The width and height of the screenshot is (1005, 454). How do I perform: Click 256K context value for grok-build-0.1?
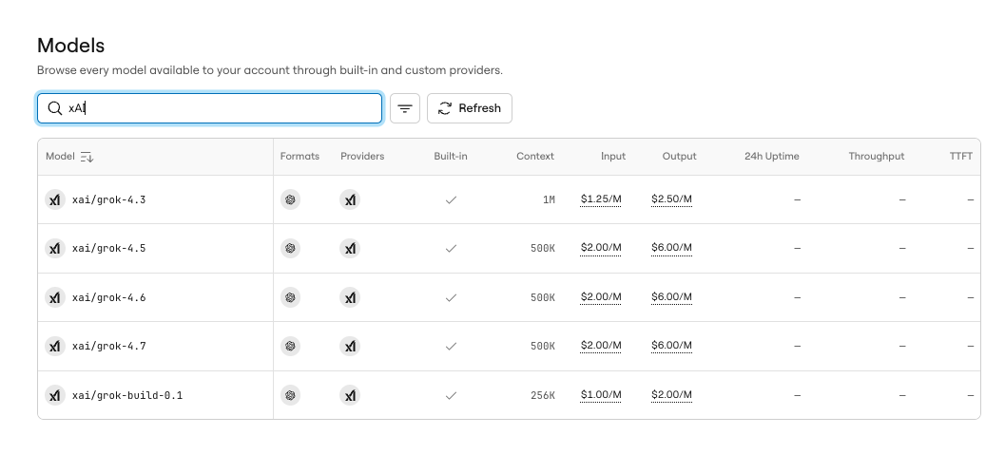click(543, 396)
